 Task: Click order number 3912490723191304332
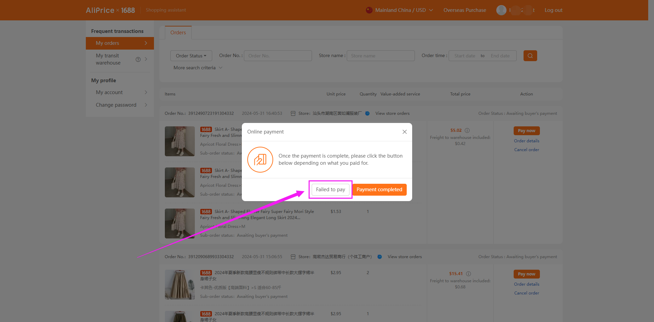[x=211, y=113]
